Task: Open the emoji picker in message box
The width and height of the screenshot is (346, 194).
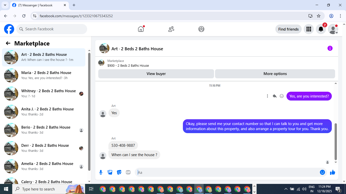Action: (322, 172)
